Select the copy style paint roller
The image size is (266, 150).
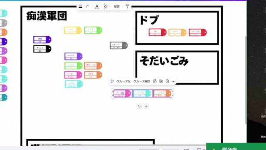coord(127,7)
